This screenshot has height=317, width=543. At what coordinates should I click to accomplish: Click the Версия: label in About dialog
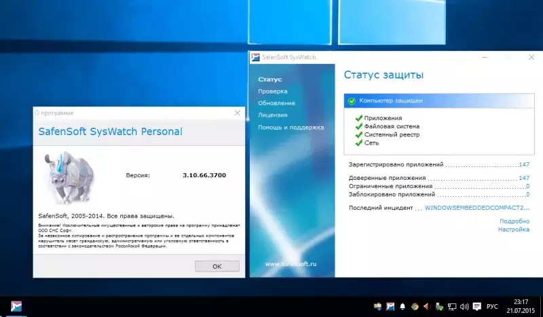(x=138, y=175)
